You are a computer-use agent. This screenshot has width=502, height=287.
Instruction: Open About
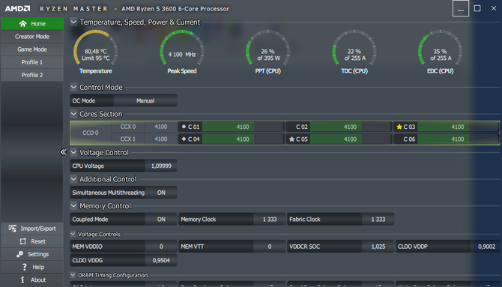click(x=32, y=280)
